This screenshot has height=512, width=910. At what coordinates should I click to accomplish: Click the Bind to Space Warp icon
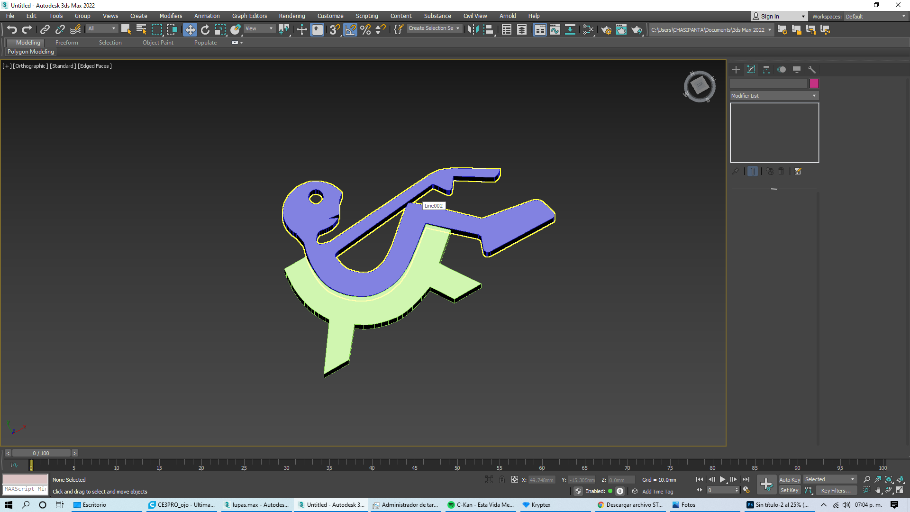pyautogui.click(x=75, y=30)
